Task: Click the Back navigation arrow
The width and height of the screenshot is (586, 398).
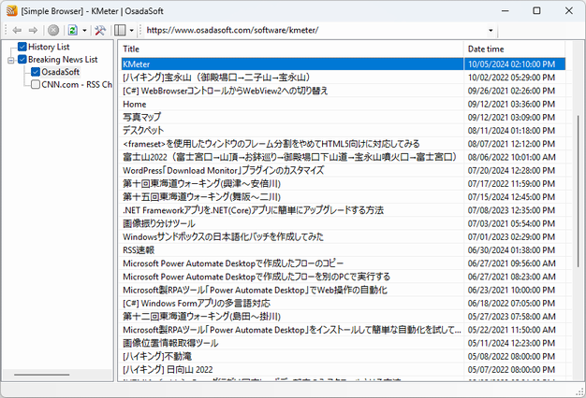Action: (x=18, y=30)
